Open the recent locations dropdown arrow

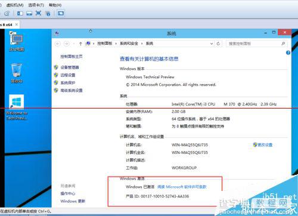click(74, 44)
